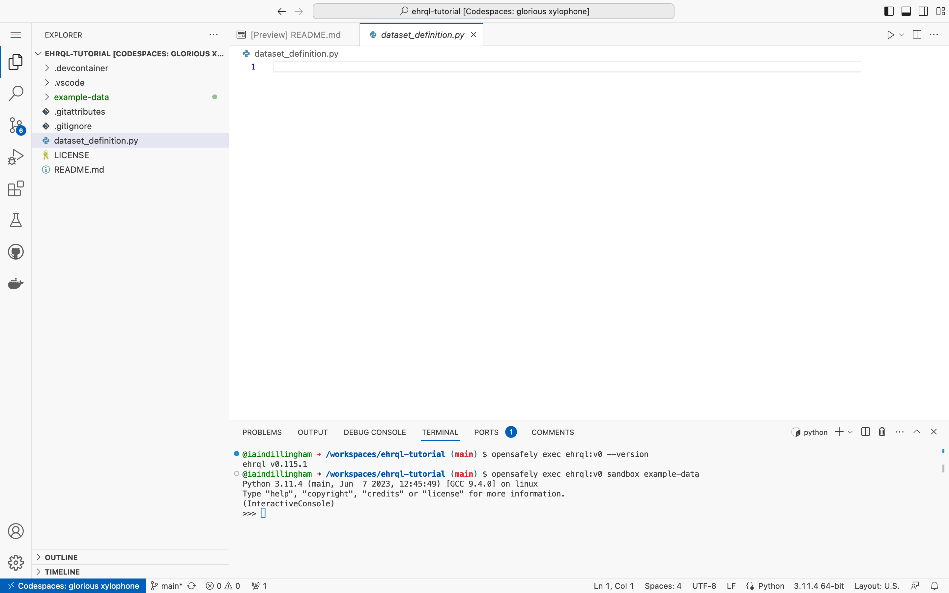
Task: Toggle the primary side bar
Action: pyautogui.click(x=889, y=12)
